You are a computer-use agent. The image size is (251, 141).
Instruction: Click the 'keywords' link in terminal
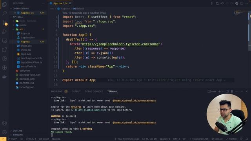76,107
